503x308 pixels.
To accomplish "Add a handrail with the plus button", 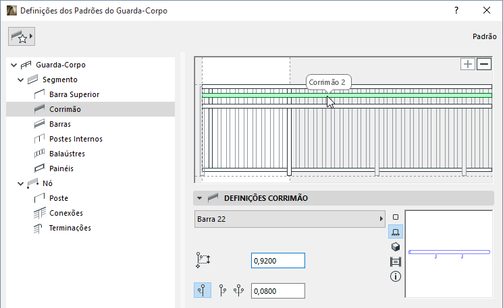I will point(468,64).
